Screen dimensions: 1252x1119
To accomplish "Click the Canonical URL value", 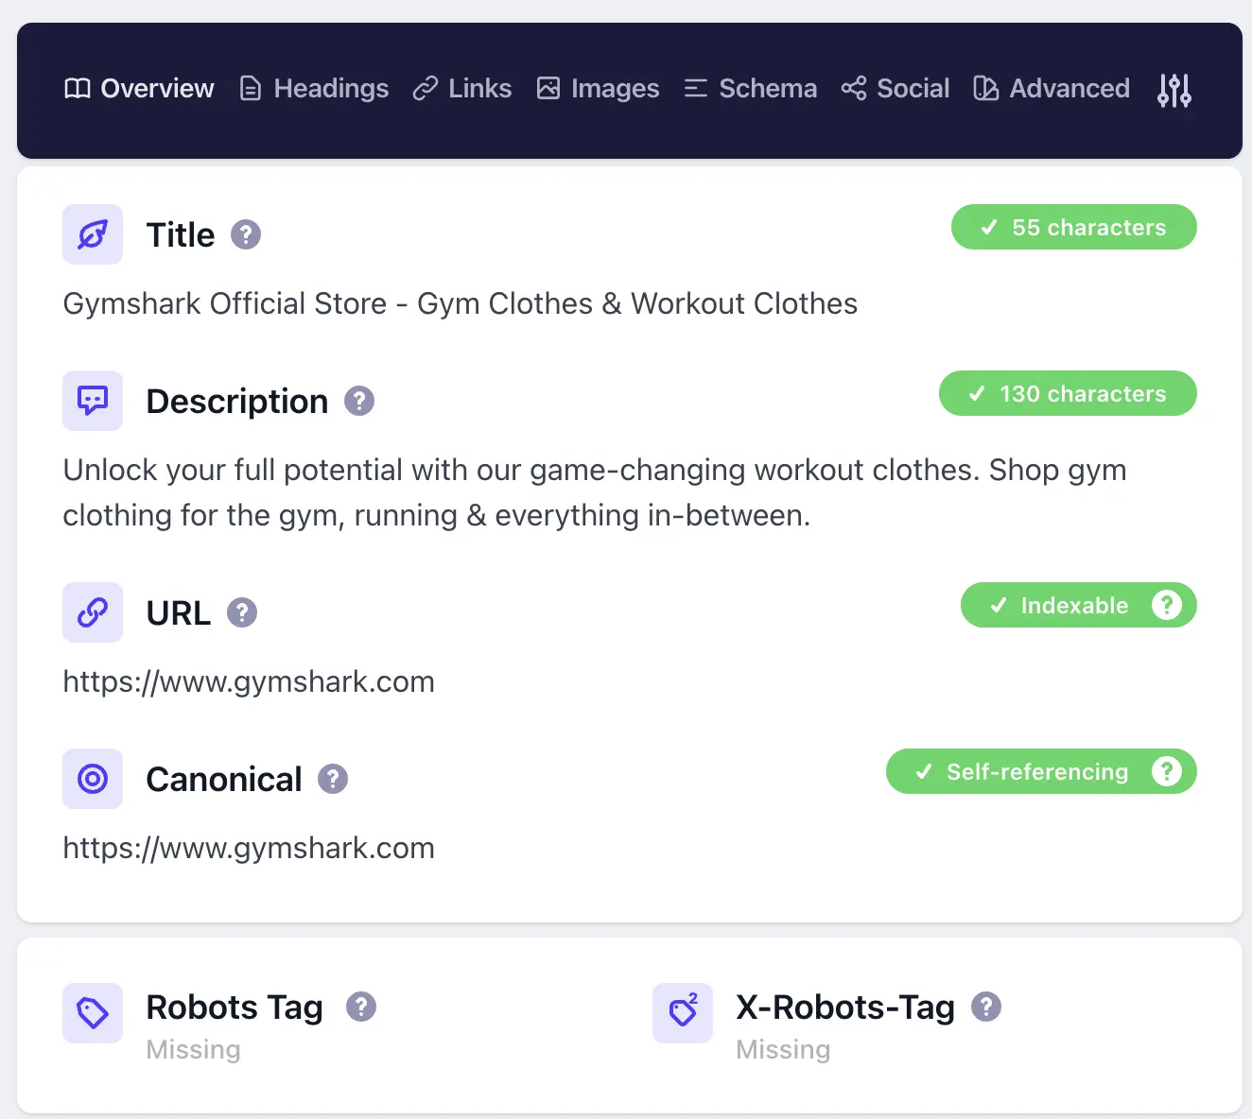I will [249, 848].
